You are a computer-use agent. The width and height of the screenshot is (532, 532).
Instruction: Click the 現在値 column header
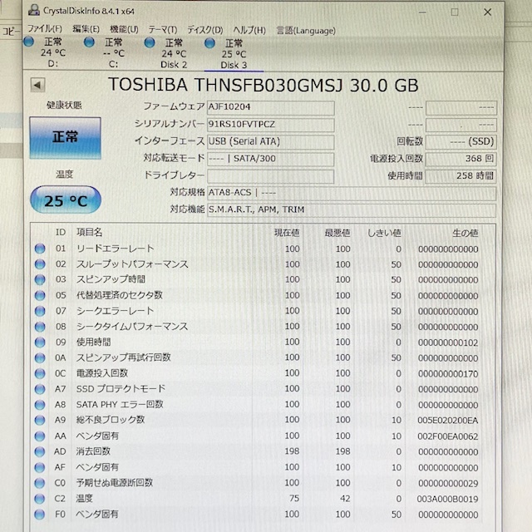(x=287, y=233)
